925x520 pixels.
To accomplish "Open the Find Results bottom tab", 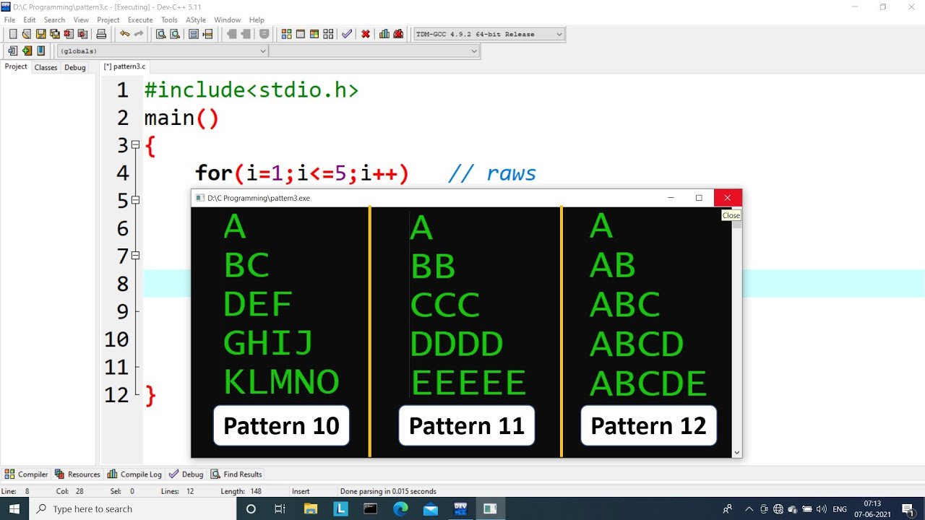I will click(x=236, y=474).
